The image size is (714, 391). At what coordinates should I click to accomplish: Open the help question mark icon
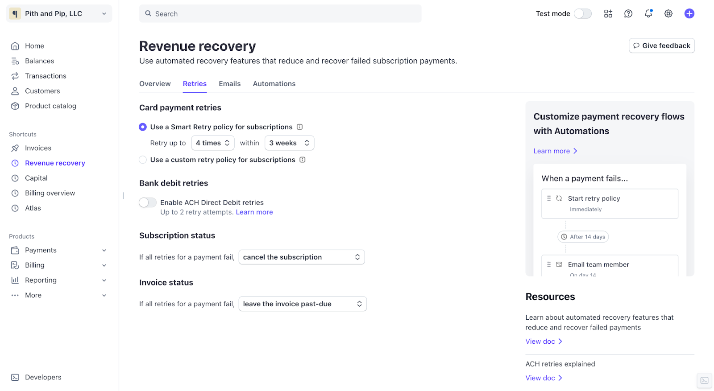click(x=628, y=14)
